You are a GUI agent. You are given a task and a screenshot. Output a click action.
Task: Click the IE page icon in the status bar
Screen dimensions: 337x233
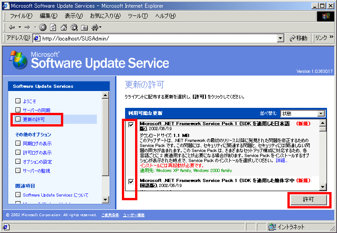tap(6, 227)
